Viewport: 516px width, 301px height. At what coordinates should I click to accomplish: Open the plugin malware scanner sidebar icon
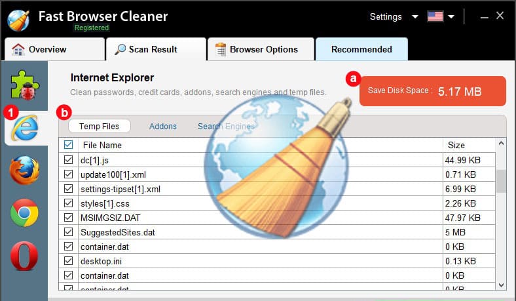(25, 85)
